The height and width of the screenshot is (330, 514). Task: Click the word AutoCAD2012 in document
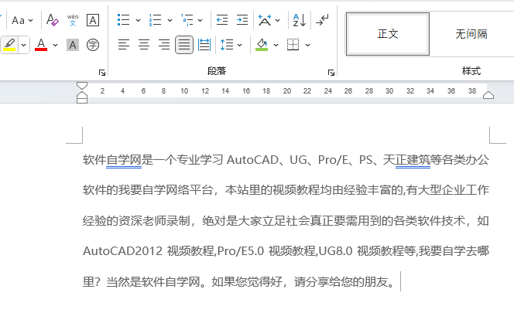coord(122,251)
